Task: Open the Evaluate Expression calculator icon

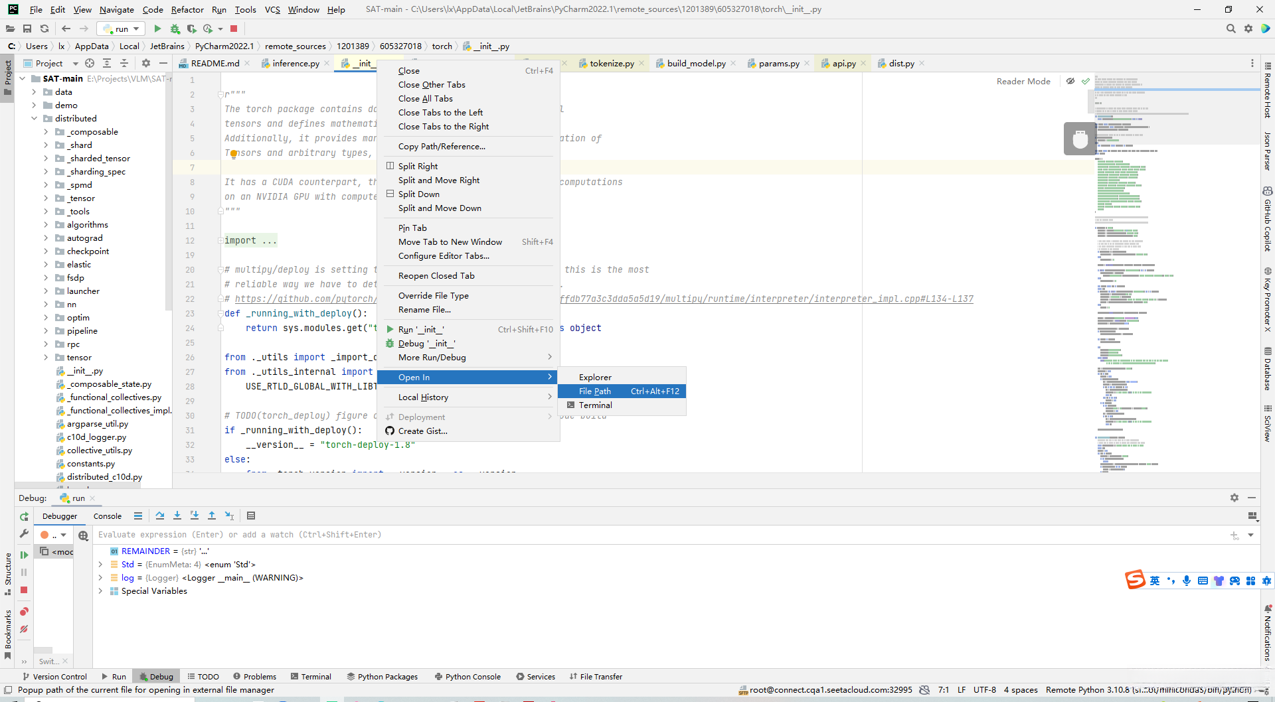Action: click(251, 516)
